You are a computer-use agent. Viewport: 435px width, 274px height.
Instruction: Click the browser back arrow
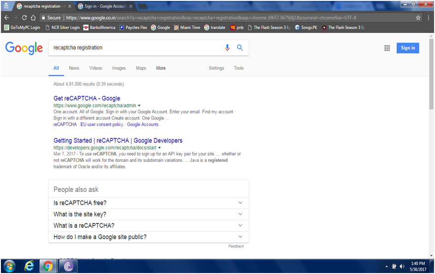point(6,18)
